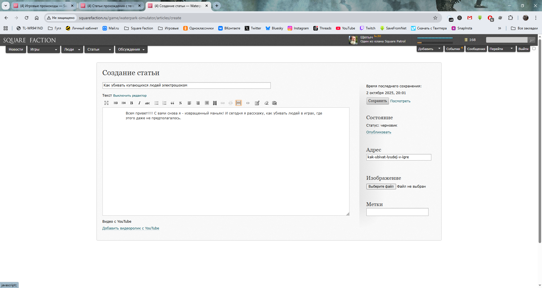Open the Добавить dropdown

[429, 49]
